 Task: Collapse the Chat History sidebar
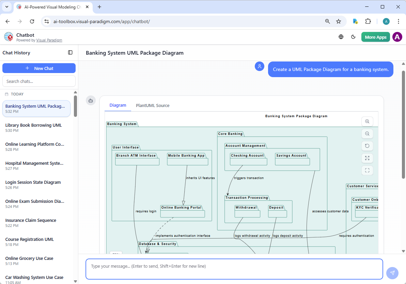70,53
